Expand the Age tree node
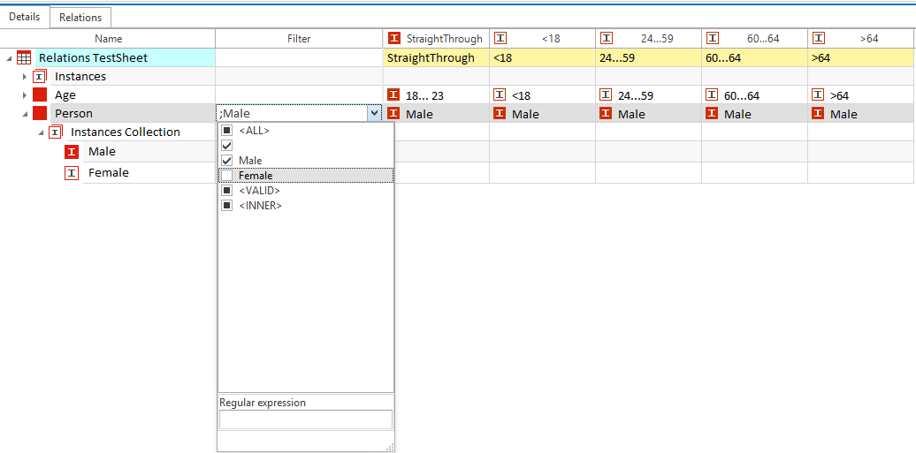The height and width of the screenshot is (453, 916). click(25, 95)
